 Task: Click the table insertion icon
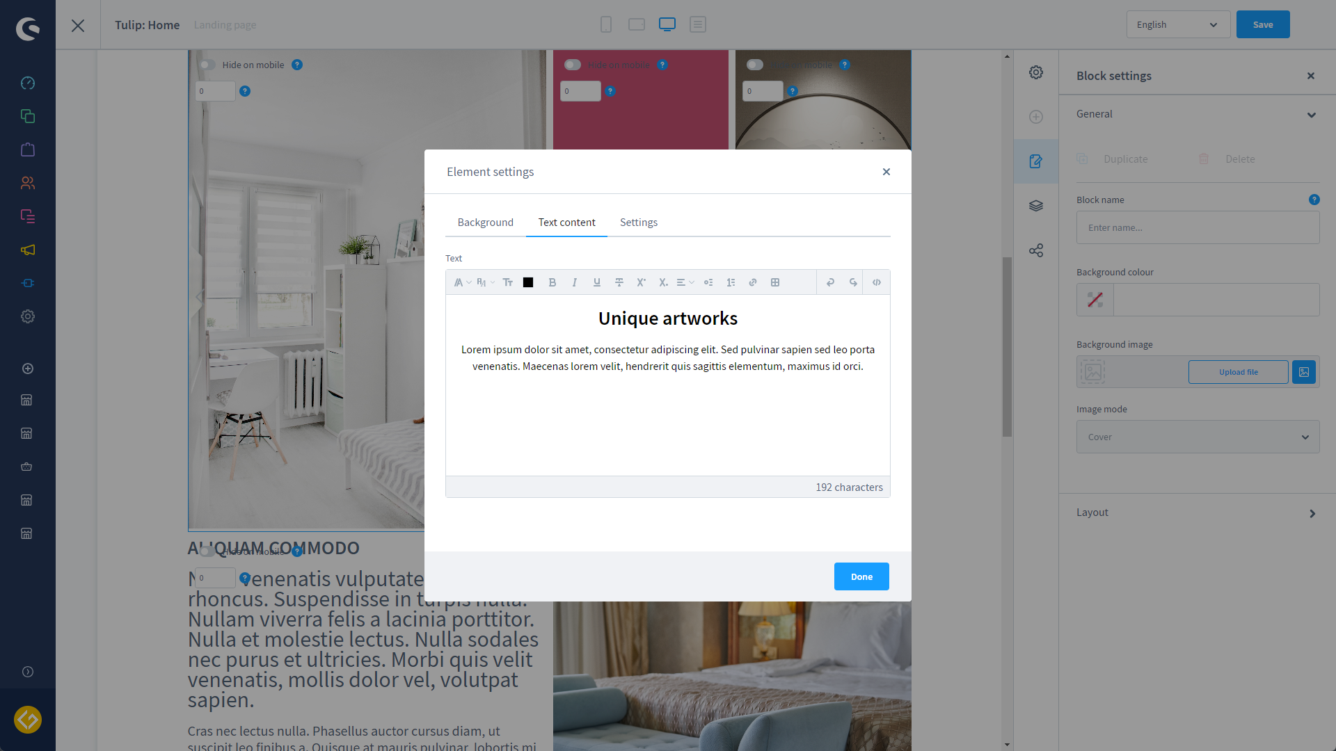point(775,282)
